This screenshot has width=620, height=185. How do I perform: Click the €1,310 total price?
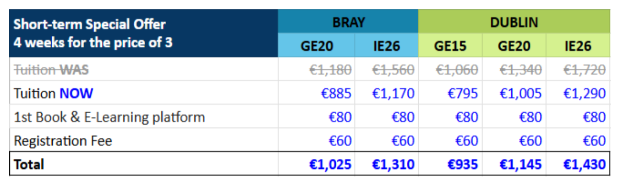click(393, 164)
